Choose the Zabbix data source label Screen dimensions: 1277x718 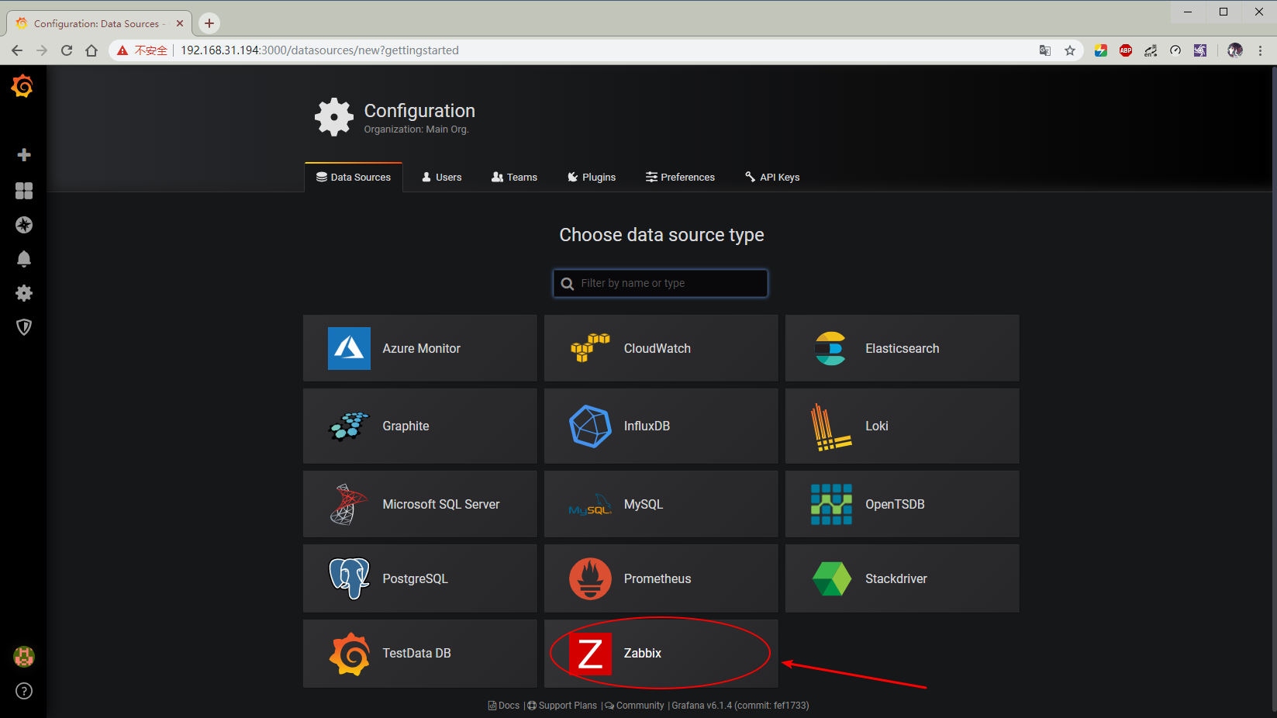(643, 654)
